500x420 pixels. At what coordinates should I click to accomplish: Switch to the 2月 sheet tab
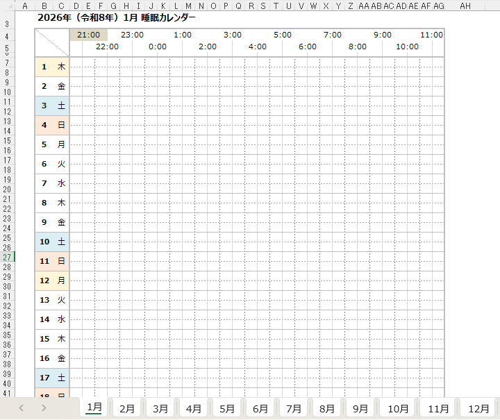click(x=127, y=409)
